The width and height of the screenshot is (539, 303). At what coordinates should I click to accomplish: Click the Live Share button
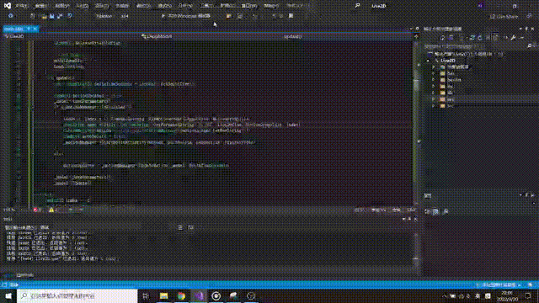pos(504,16)
